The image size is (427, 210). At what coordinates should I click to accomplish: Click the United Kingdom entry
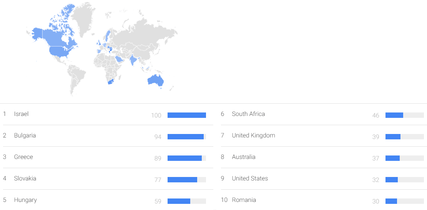(x=253, y=136)
